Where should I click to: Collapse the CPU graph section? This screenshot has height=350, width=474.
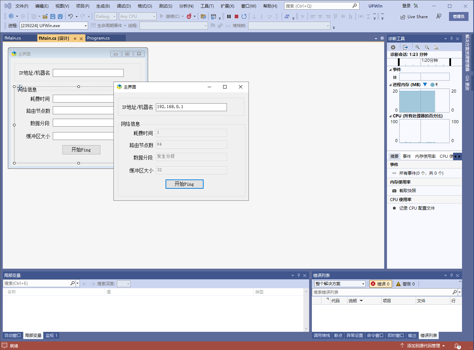tap(390, 116)
